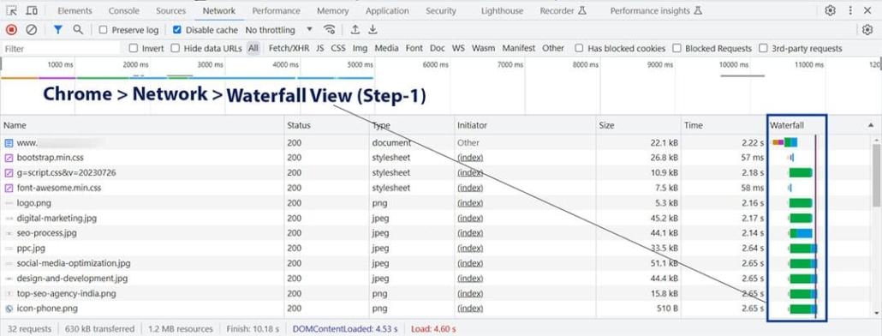Viewport: 882px width, 336px height.
Task: Enable Hide data URLs checkbox
Action: pyautogui.click(x=175, y=48)
